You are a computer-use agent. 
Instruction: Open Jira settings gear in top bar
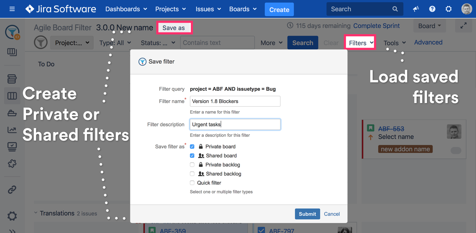[448, 9]
